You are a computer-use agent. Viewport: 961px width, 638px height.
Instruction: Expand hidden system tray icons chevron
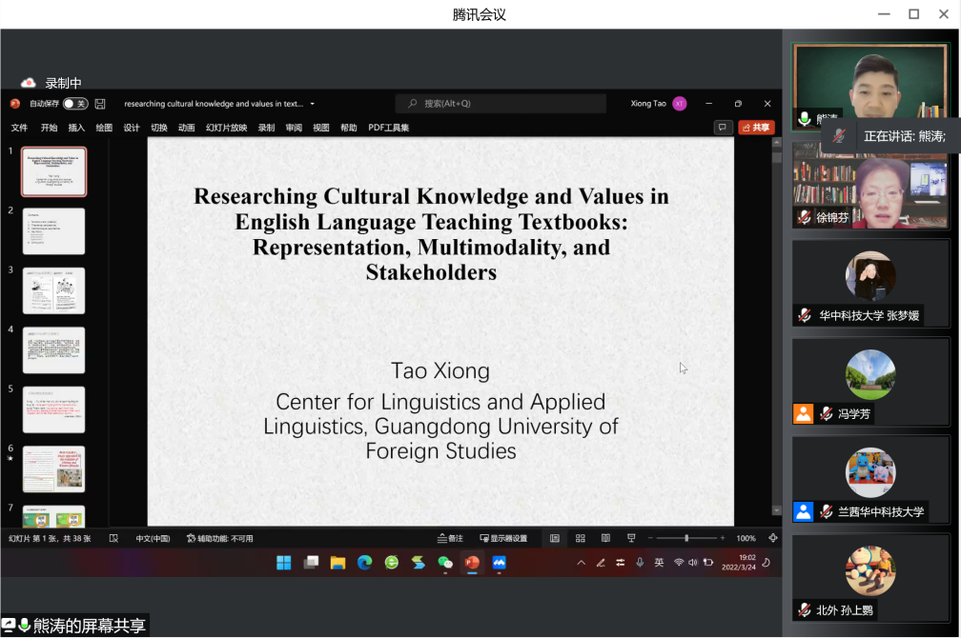click(582, 563)
